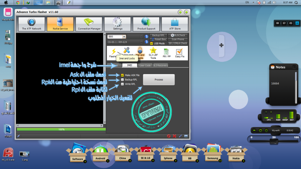Image resolution: width=301 pixels, height=169 pixels.
Task: Switch to the User Code tab
Action: 145,66
